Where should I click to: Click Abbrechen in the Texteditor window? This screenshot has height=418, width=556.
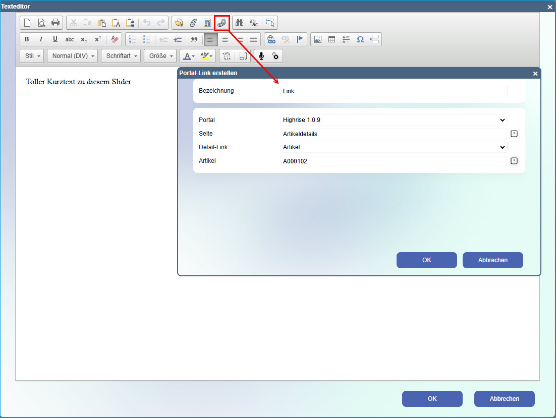[x=504, y=399]
